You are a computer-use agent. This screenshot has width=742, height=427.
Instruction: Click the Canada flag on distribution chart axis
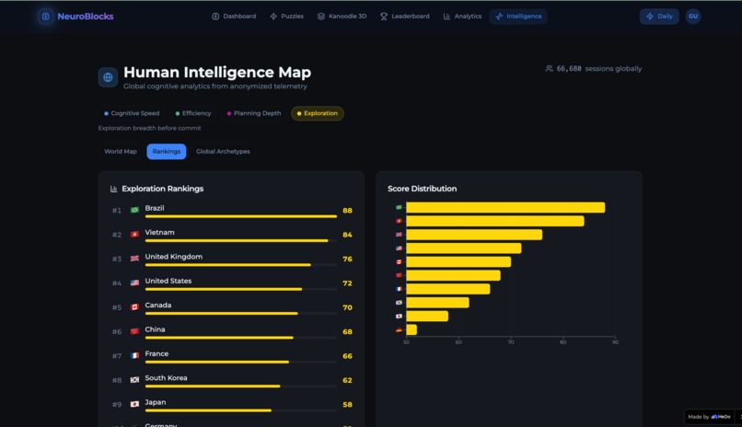[399, 261]
